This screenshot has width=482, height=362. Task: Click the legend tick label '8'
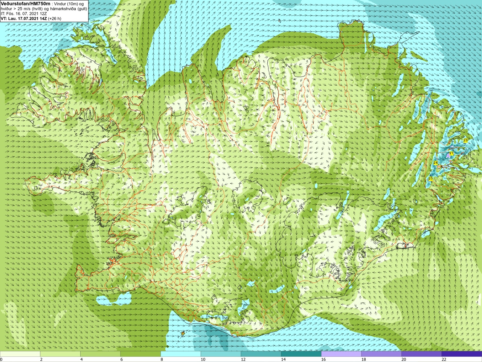[162, 360]
